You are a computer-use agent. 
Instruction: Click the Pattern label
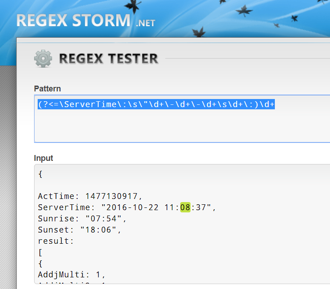point(47,89)
